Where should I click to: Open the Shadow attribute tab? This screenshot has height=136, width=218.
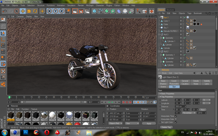coord(163,84)
